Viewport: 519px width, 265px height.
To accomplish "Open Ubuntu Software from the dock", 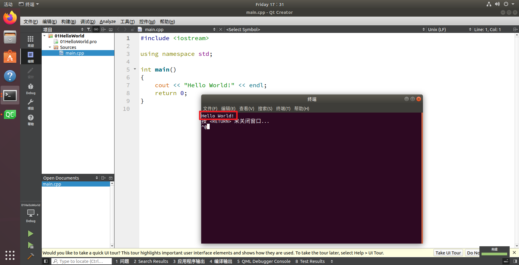I will 10,56.
